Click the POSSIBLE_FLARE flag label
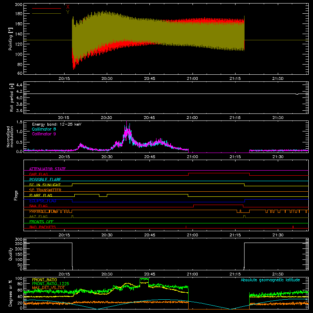The height and width of the screenshot is (313, 313). coord(45,180)
